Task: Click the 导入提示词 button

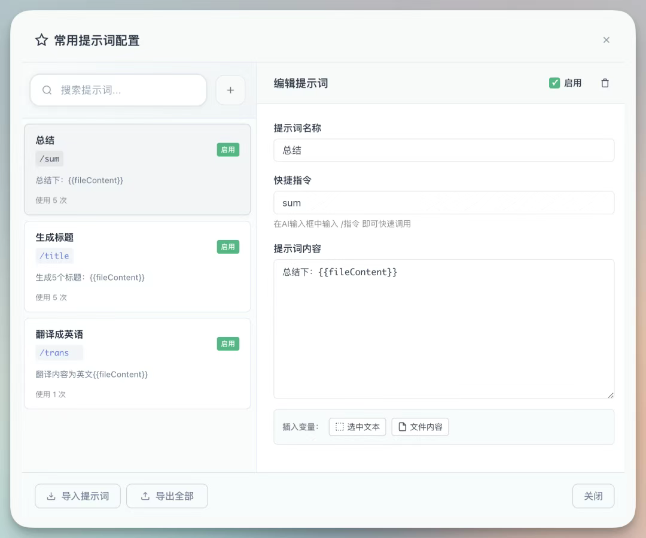Action: tap(78, 496)
